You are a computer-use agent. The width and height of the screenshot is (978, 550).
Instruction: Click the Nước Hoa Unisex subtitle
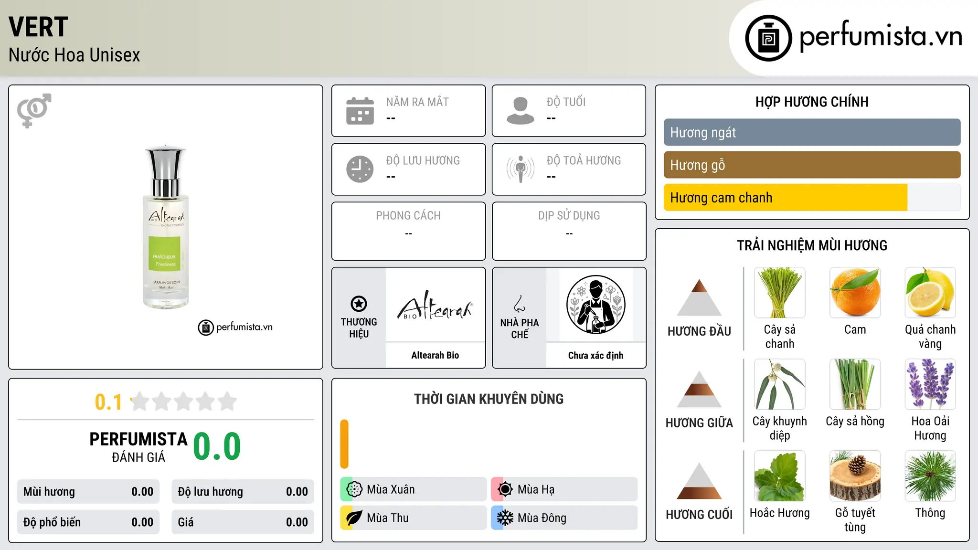tap(74, 55)
